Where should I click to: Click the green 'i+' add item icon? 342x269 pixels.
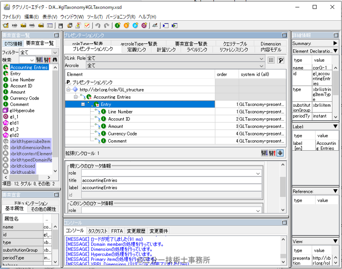(118, 26)
